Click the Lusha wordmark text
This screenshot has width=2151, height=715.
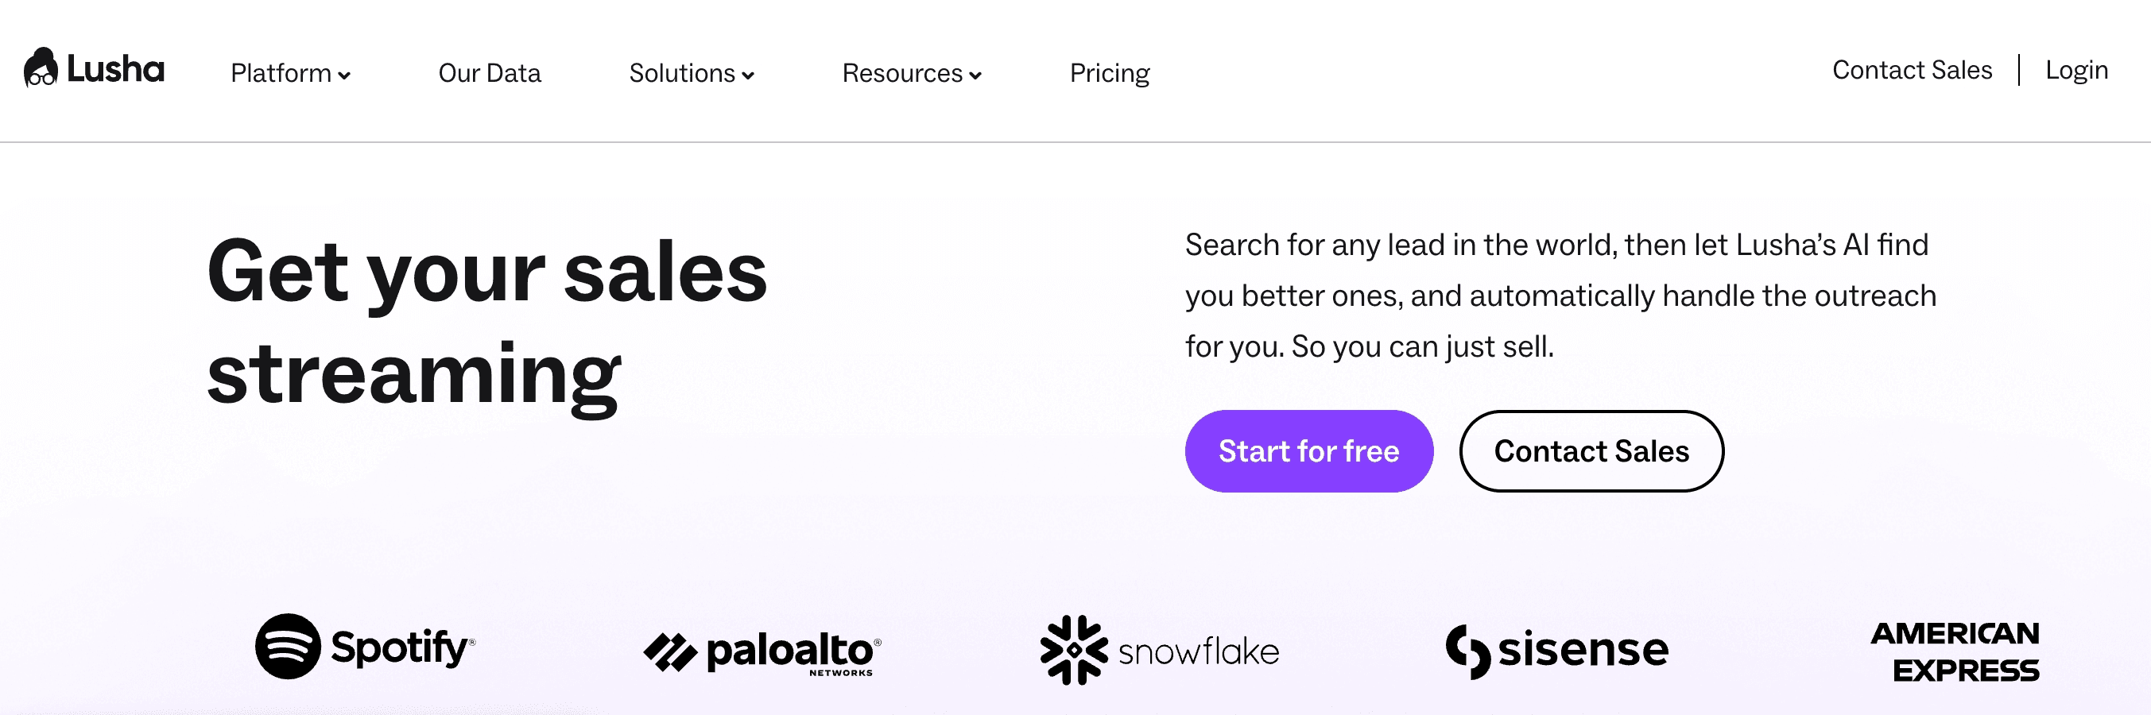click(x=115, y=69)
